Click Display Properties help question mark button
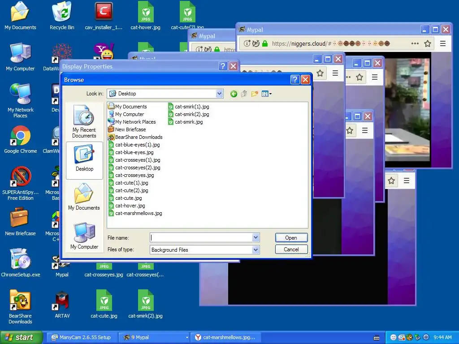This screenshot has height=344, width=459. tap(223, 66)
